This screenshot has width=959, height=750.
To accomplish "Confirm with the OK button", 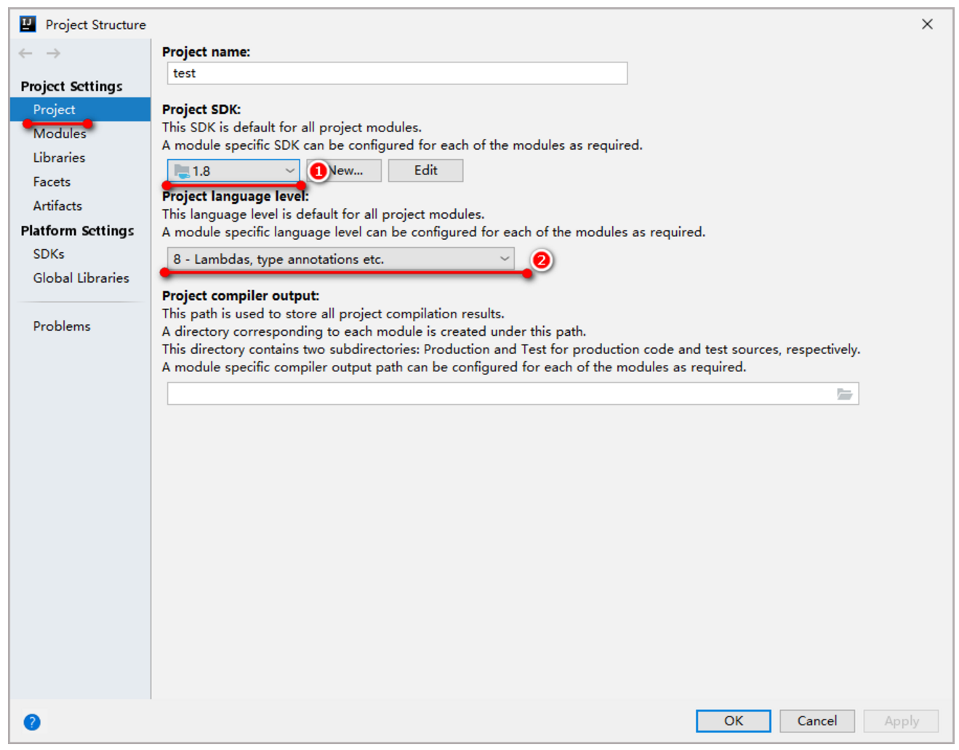I will point(734,721).
